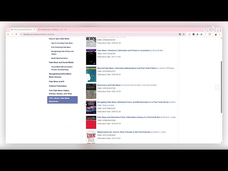
Task: Click the Weaponized LIES book cover
Action: coord(91,137)
